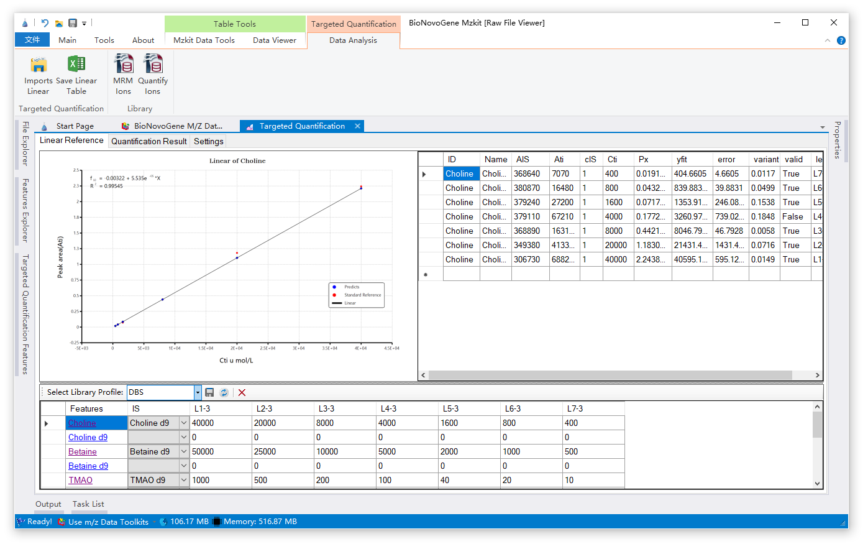Click Save Linear Table Excel icon

pos(76,64)
